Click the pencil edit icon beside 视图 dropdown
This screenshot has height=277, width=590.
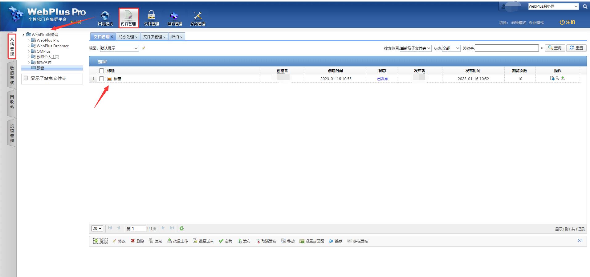144,48
